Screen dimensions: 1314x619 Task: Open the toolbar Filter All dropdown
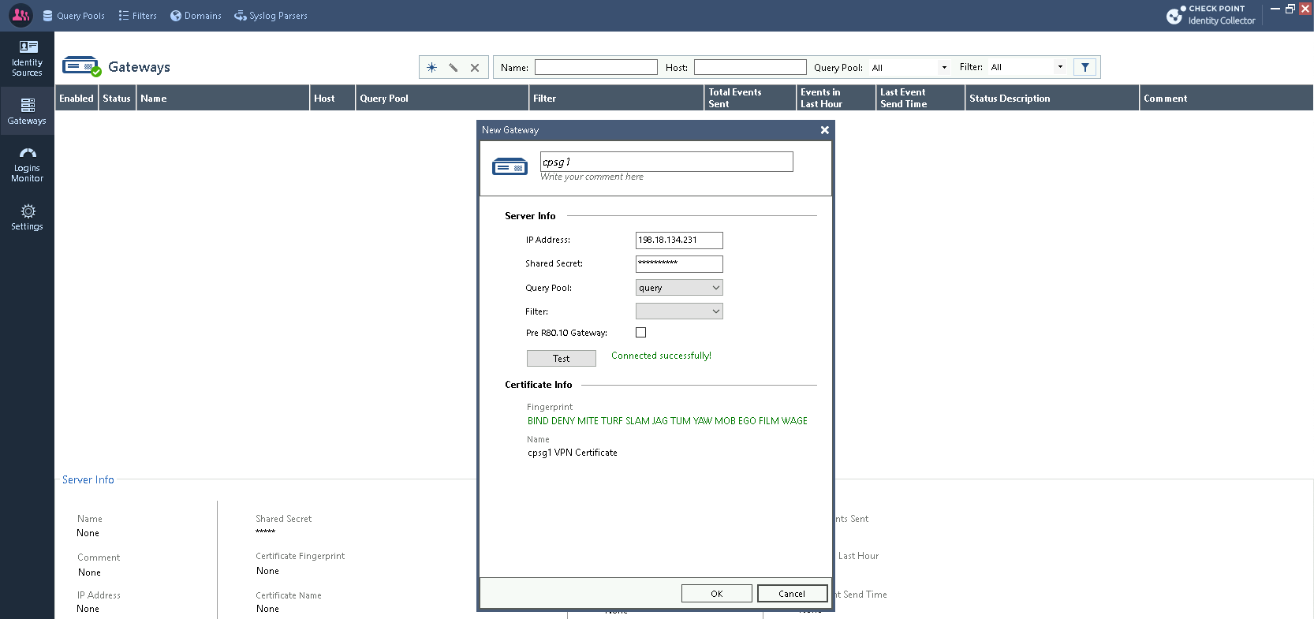(x=1028, y=68)
